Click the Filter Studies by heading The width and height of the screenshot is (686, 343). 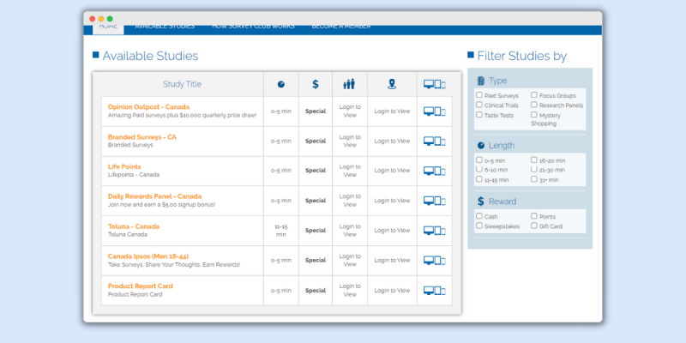(522, 56)
